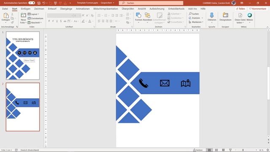Open the Formen shapes gallery

(x=139, y=18)
